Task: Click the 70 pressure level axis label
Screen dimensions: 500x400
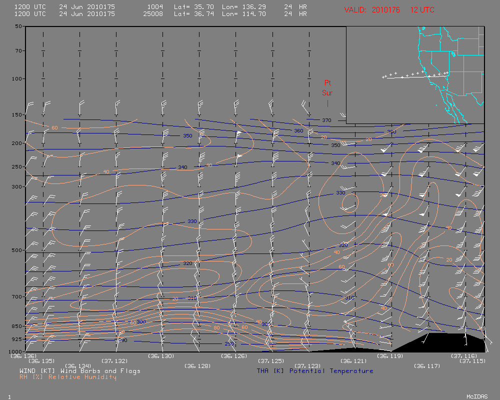Action: pos(19,50)
